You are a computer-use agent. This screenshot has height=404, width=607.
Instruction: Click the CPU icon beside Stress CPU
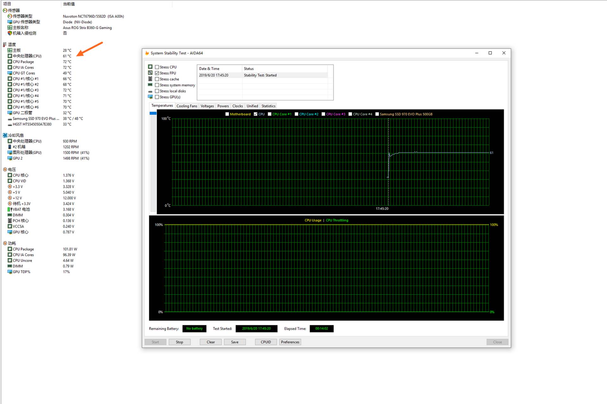click(150, 67)
